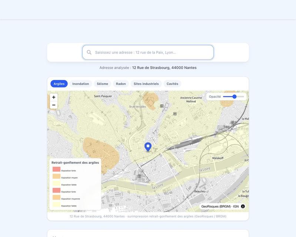296x237 pixels.
Task: Click the building icon south of the marker
Action: click(139, 176)
